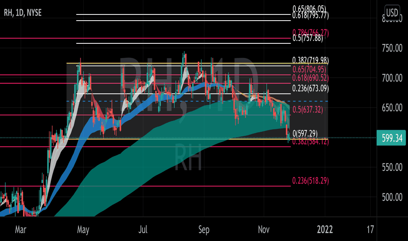The image size is (408, 241).
Task: Click the 550.00 price axis value
Action: [392, 167]
